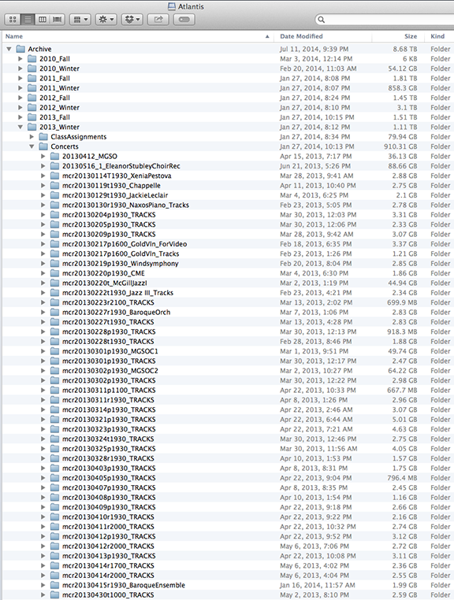
Task: Collapse the Concerts folder disclosure triangle
Action: coord(32,146)
